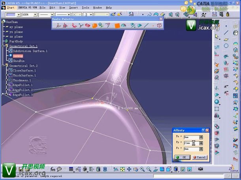The width and height of the screenshot is (241, 180).
Task: Click the sphere icon in right toolbar
Action: click(217, 102)
